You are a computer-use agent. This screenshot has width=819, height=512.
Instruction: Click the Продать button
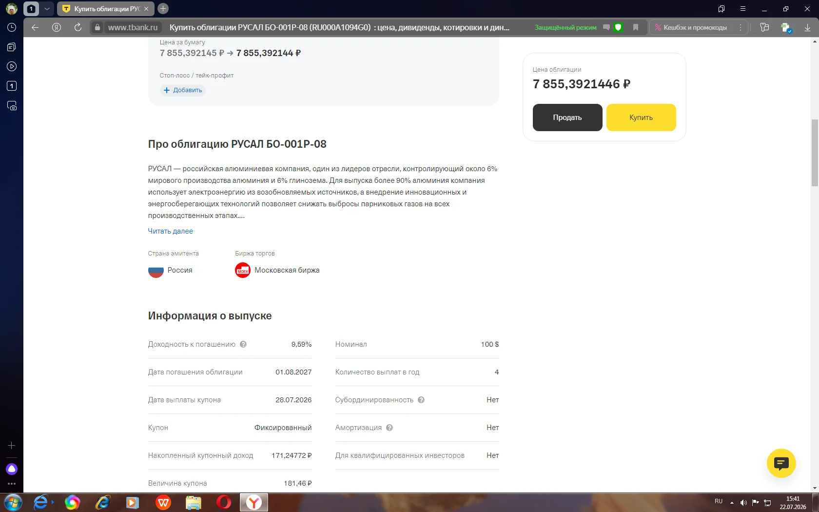[x=567, y=118]
